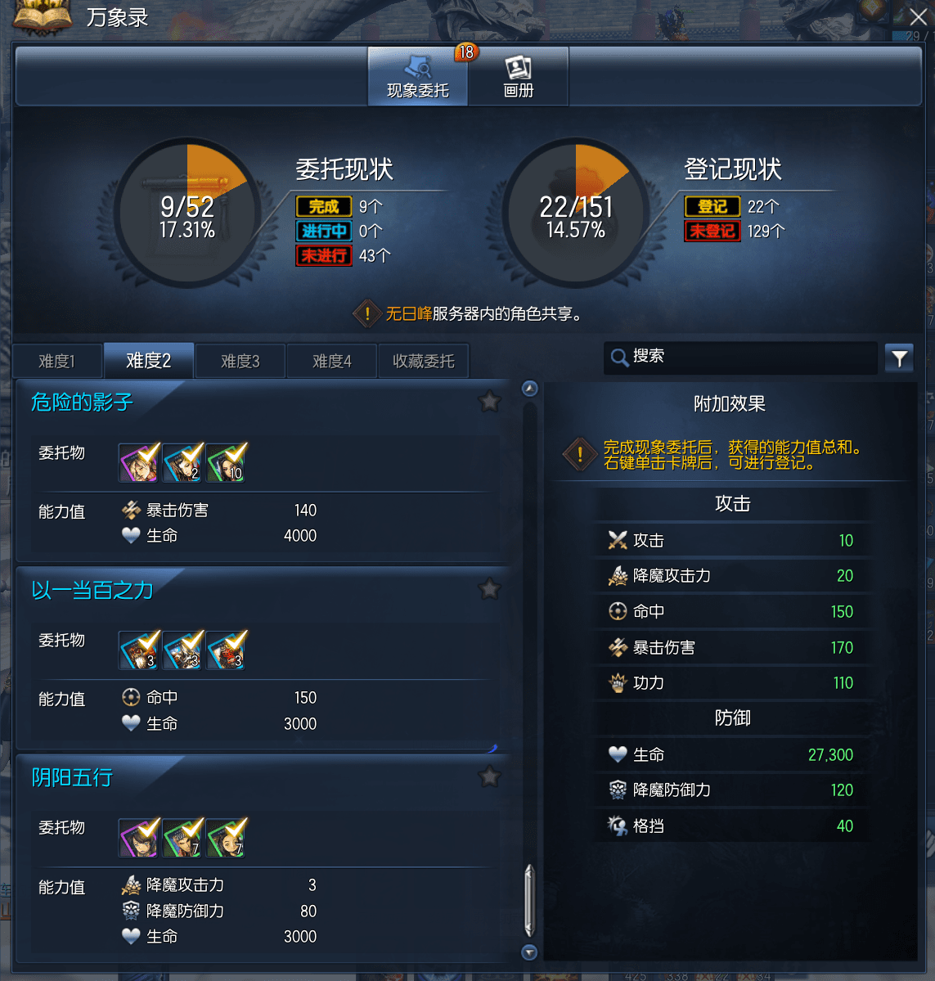
Task: Select the 现象委托 tab
Action: [418, 76]
